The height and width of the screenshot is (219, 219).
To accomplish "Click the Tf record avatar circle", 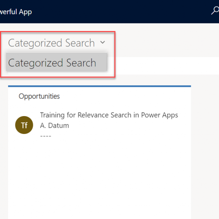I will coord(24,125).
